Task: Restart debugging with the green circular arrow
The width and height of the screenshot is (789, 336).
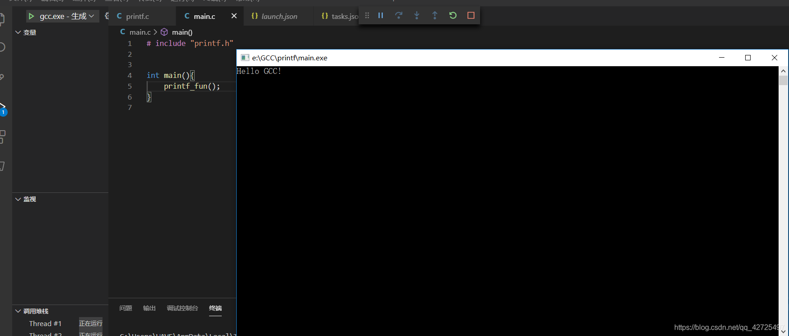Action: [453, 15]
